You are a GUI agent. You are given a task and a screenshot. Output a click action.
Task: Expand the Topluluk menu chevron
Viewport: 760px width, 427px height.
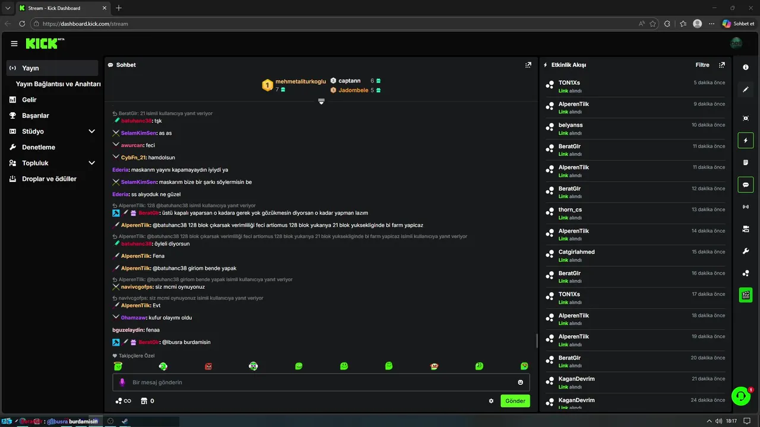(91, 163)
